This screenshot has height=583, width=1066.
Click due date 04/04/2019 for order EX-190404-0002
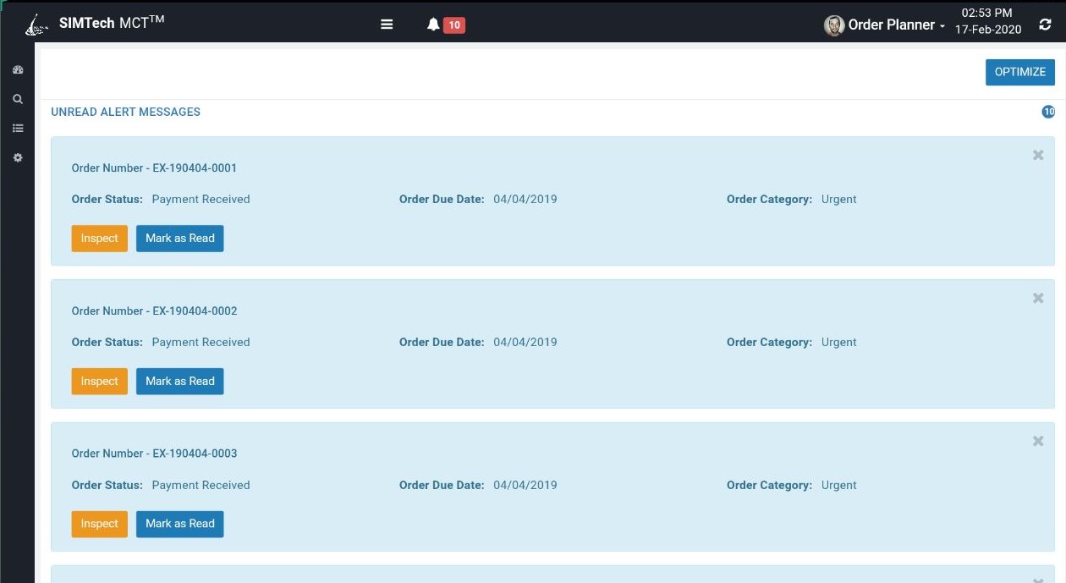tap(525, 343)
